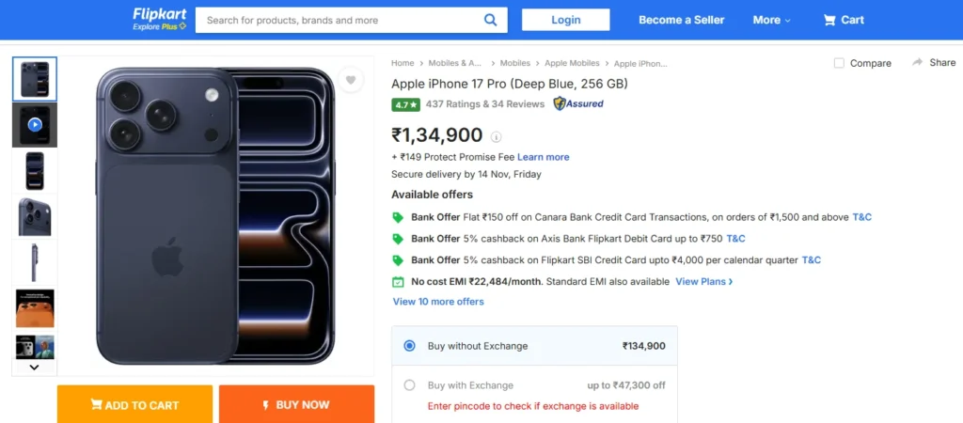The image size is (963, 423).
Task: Play the product video thumbnail
Action: [35, 124]
